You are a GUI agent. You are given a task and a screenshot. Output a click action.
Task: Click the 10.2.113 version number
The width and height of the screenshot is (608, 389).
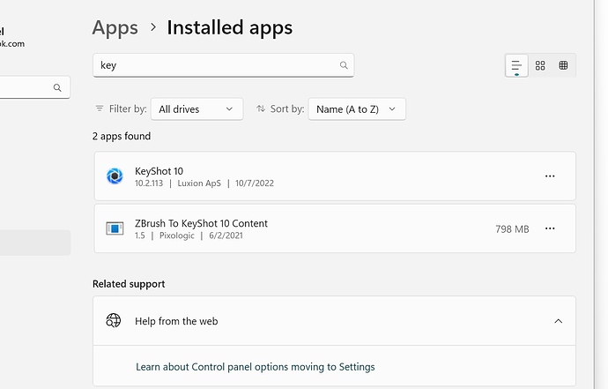149,183
